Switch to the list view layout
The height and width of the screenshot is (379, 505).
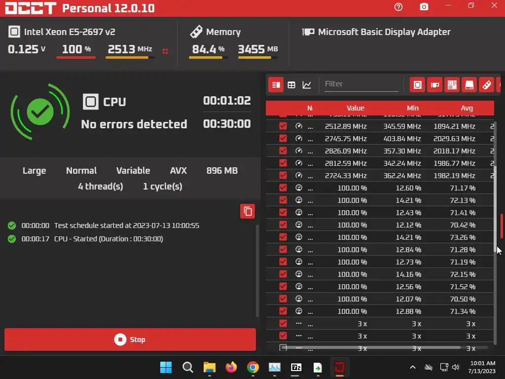[276, 85]
